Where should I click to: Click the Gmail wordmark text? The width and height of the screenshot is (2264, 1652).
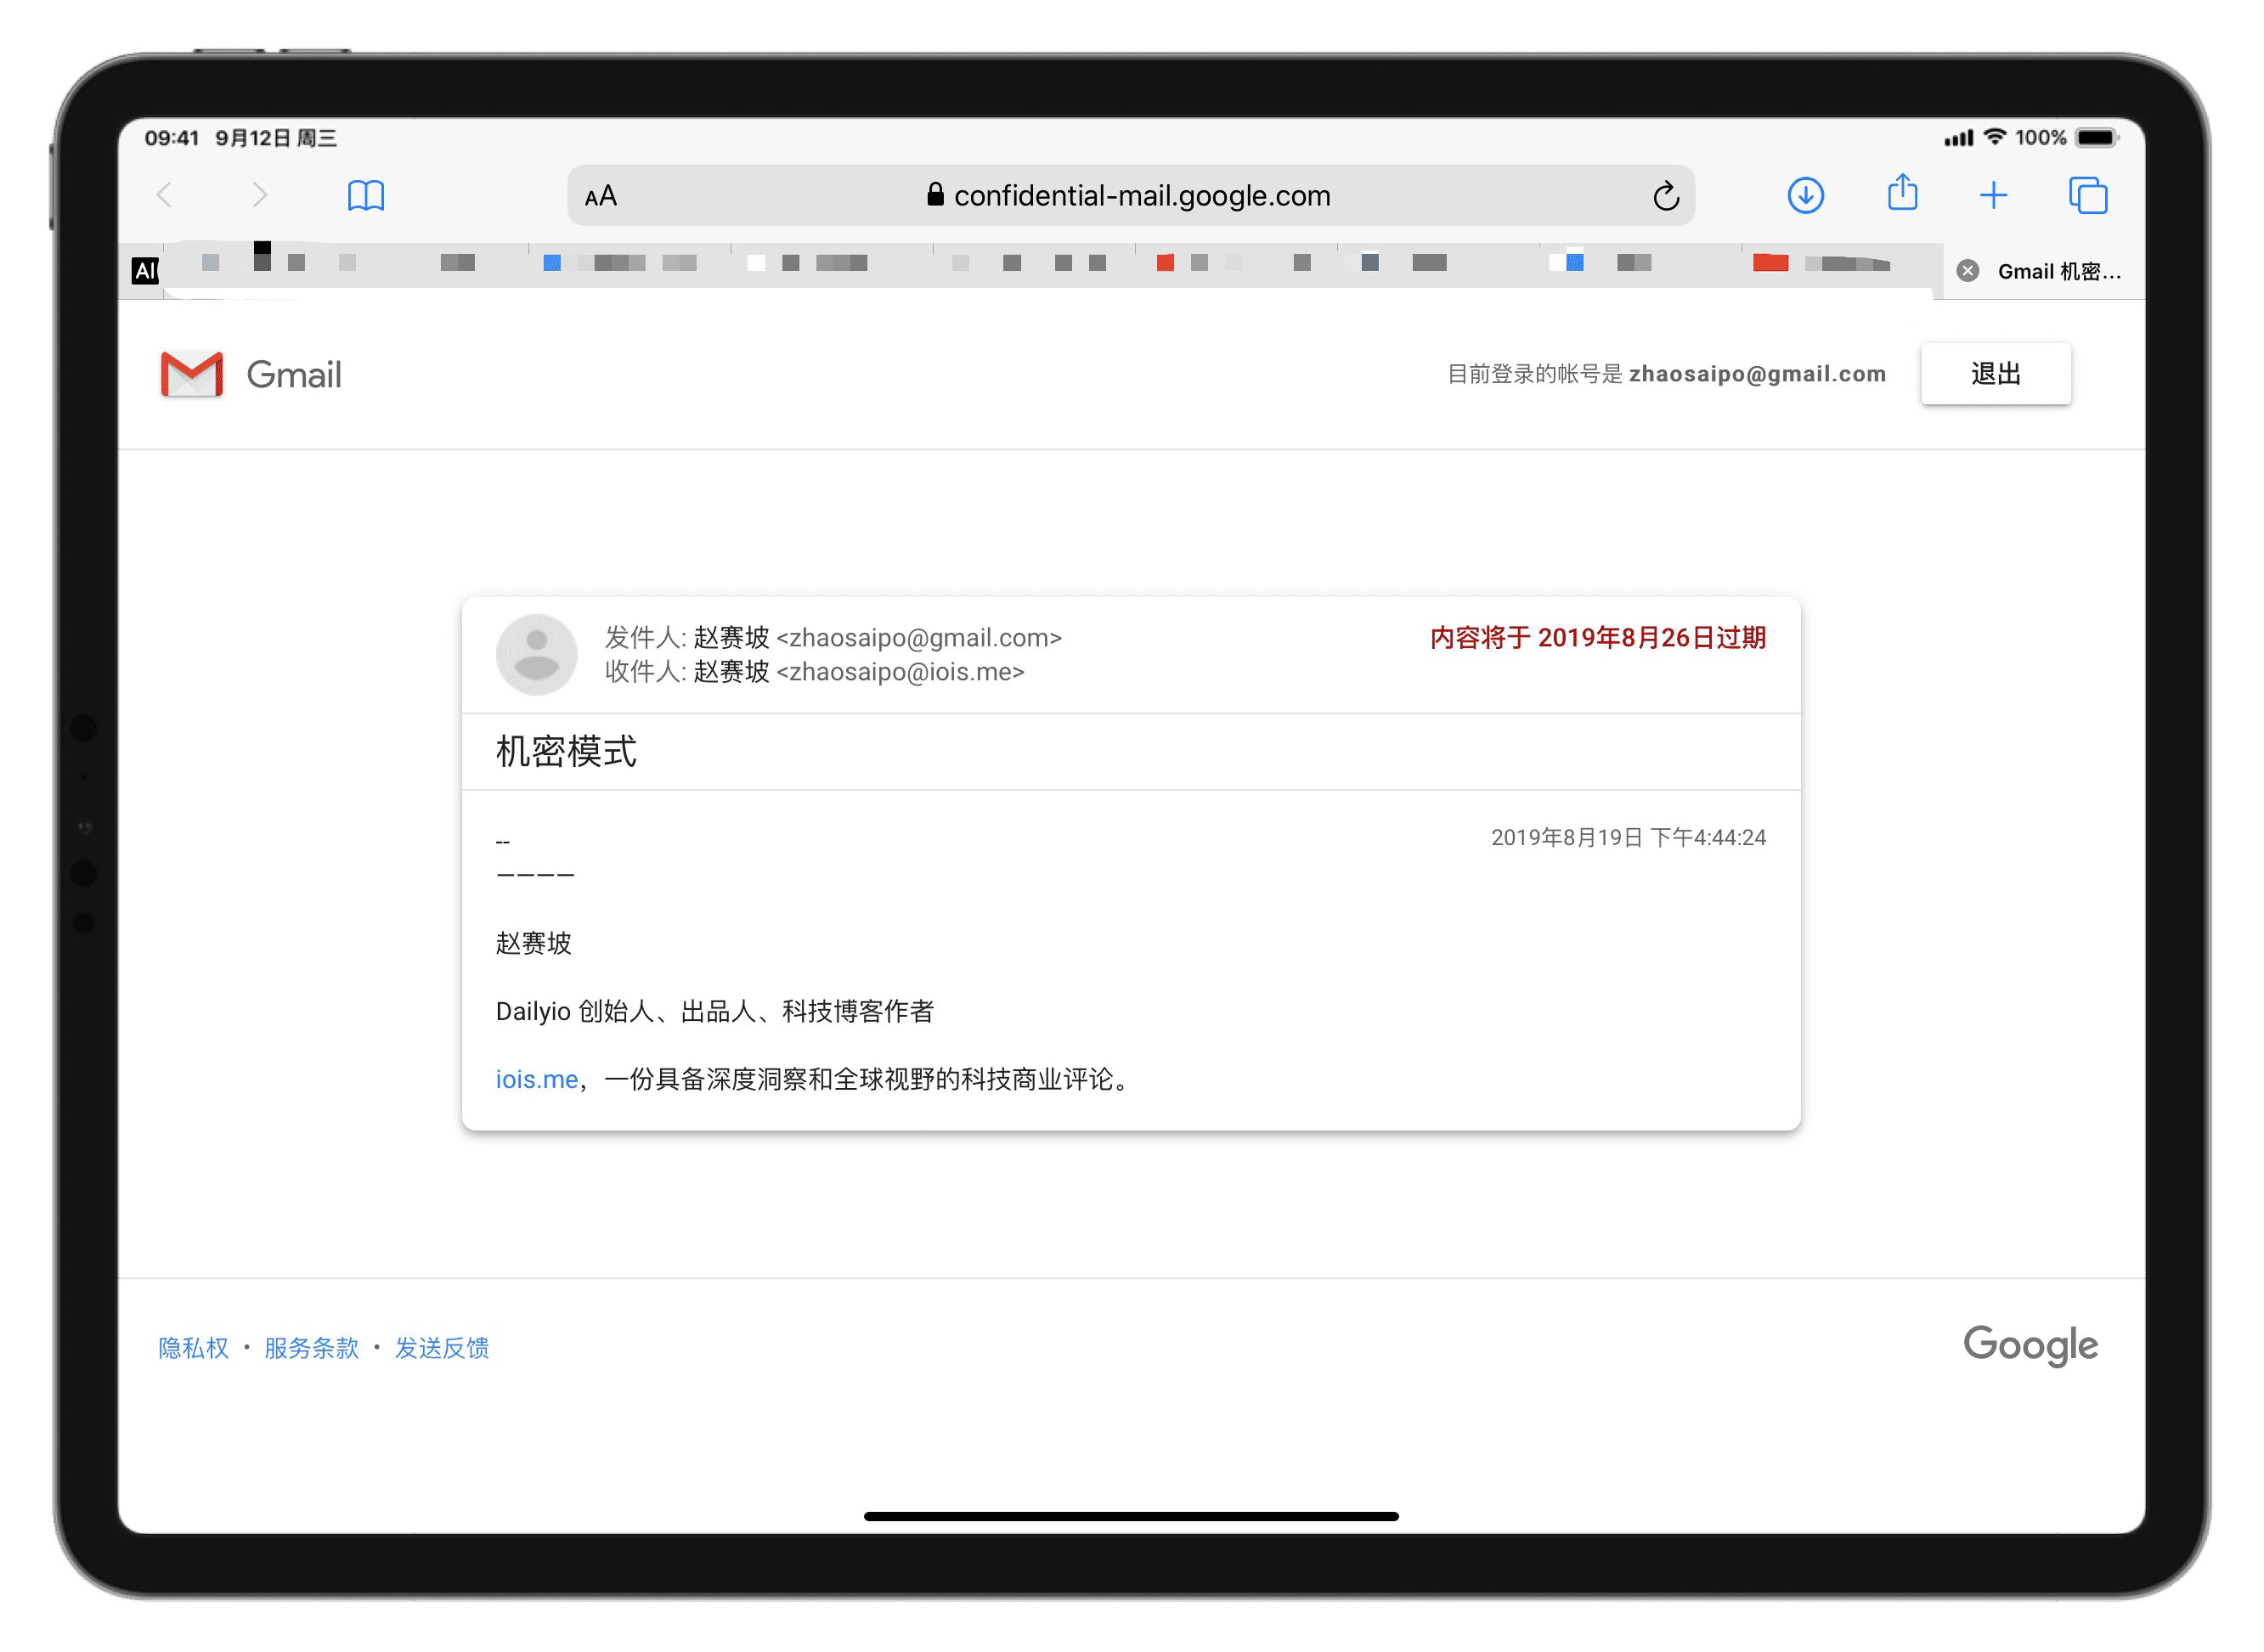point(294,375)
